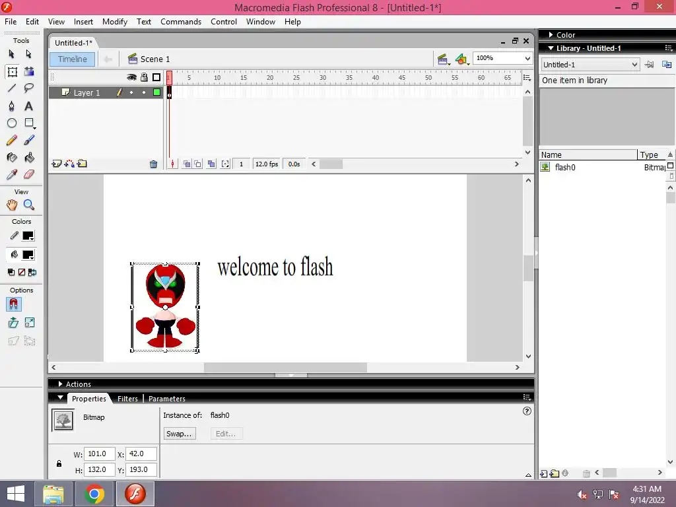Open the Commands menu

point(181,22)
